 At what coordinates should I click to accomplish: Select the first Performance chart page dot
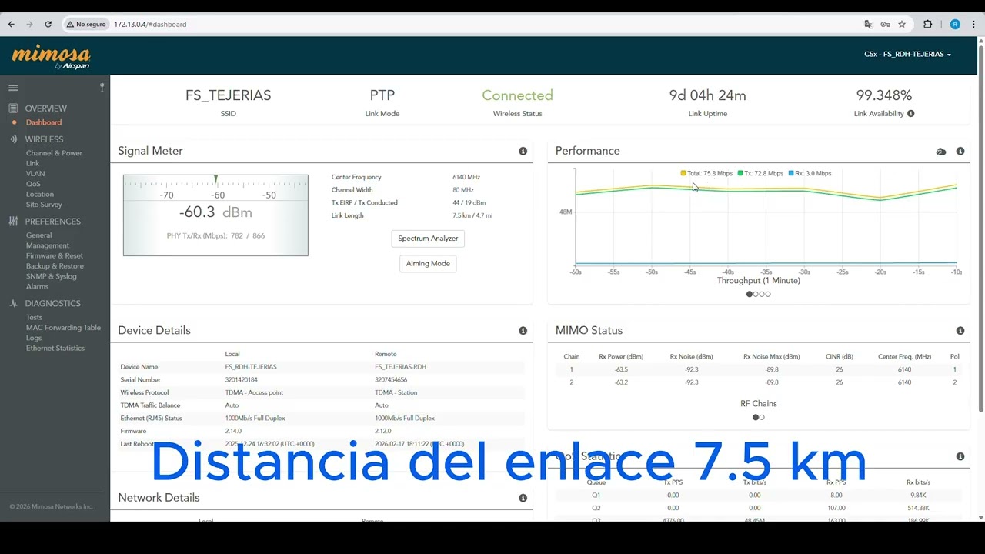click(x=750, y=294)
